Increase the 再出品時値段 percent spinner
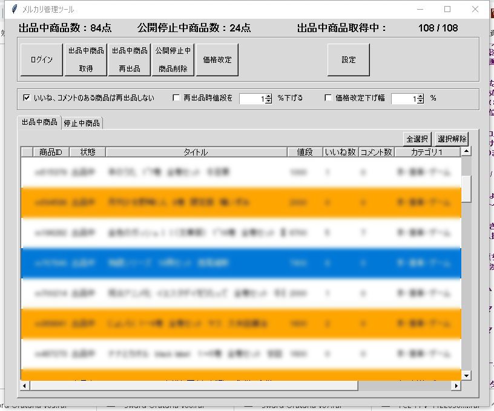The height and width of the screenshot is (411, 494). coord(268,97)
